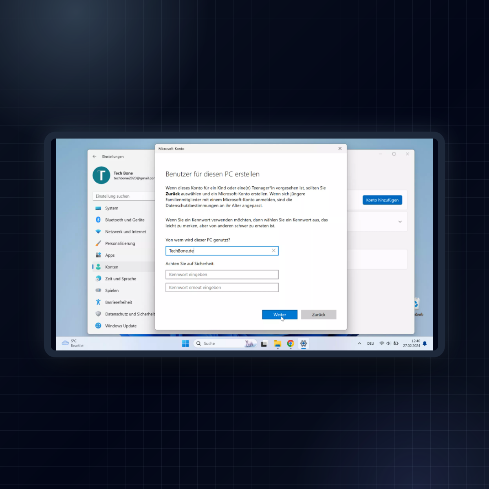Open File Explorer from the taskbar
489x489 pixels.
point(278,344)
